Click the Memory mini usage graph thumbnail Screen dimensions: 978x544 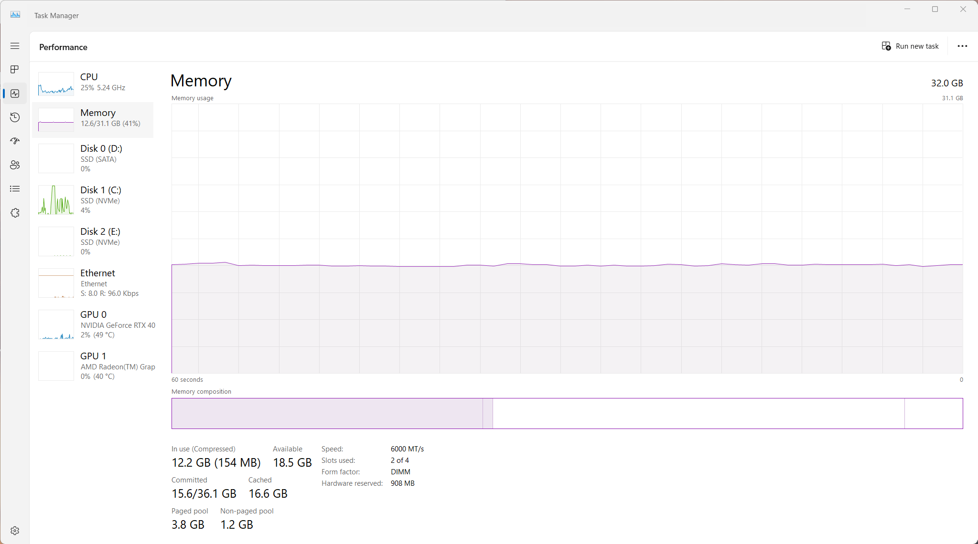(56, 120)
